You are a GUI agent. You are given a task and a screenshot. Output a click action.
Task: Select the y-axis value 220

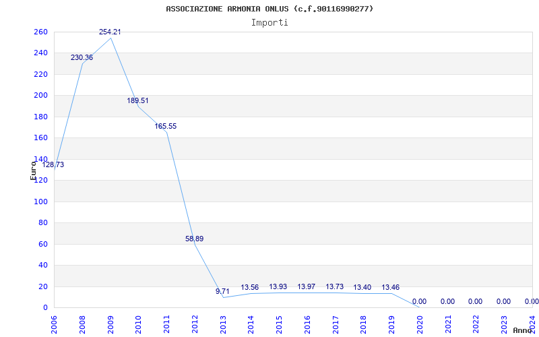click(40, 74)
